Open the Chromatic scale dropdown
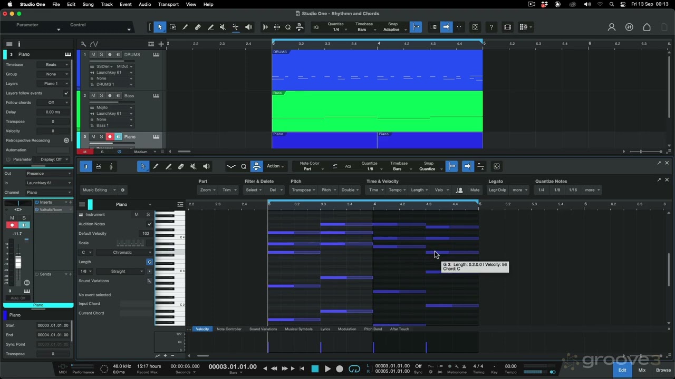 click(x=124, y=253)
